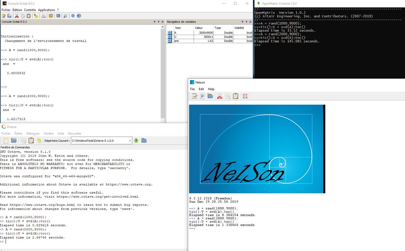Open Edit menu in Nelson window
Image resolution: width=405 pixels, height=251 pixels.
tap(201, 89)
